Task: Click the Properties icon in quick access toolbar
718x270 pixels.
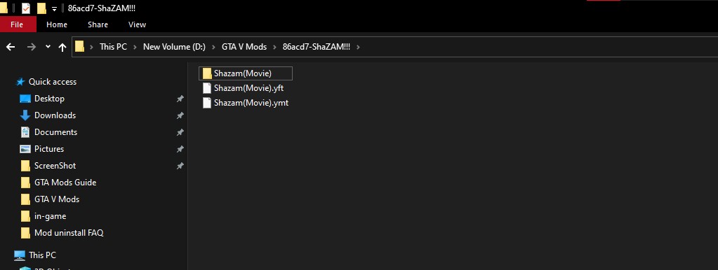Action: (26, 8)
